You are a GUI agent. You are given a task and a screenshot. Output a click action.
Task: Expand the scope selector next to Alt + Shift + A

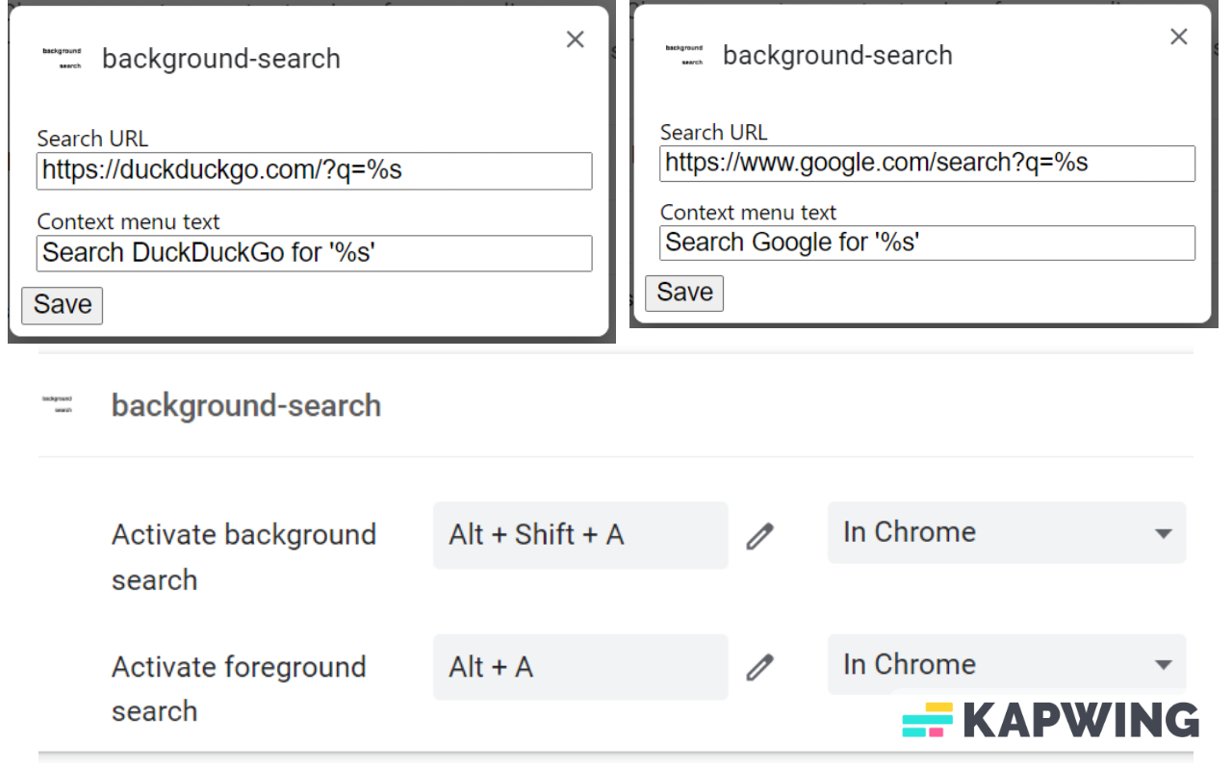click(x=1006, y=532)
